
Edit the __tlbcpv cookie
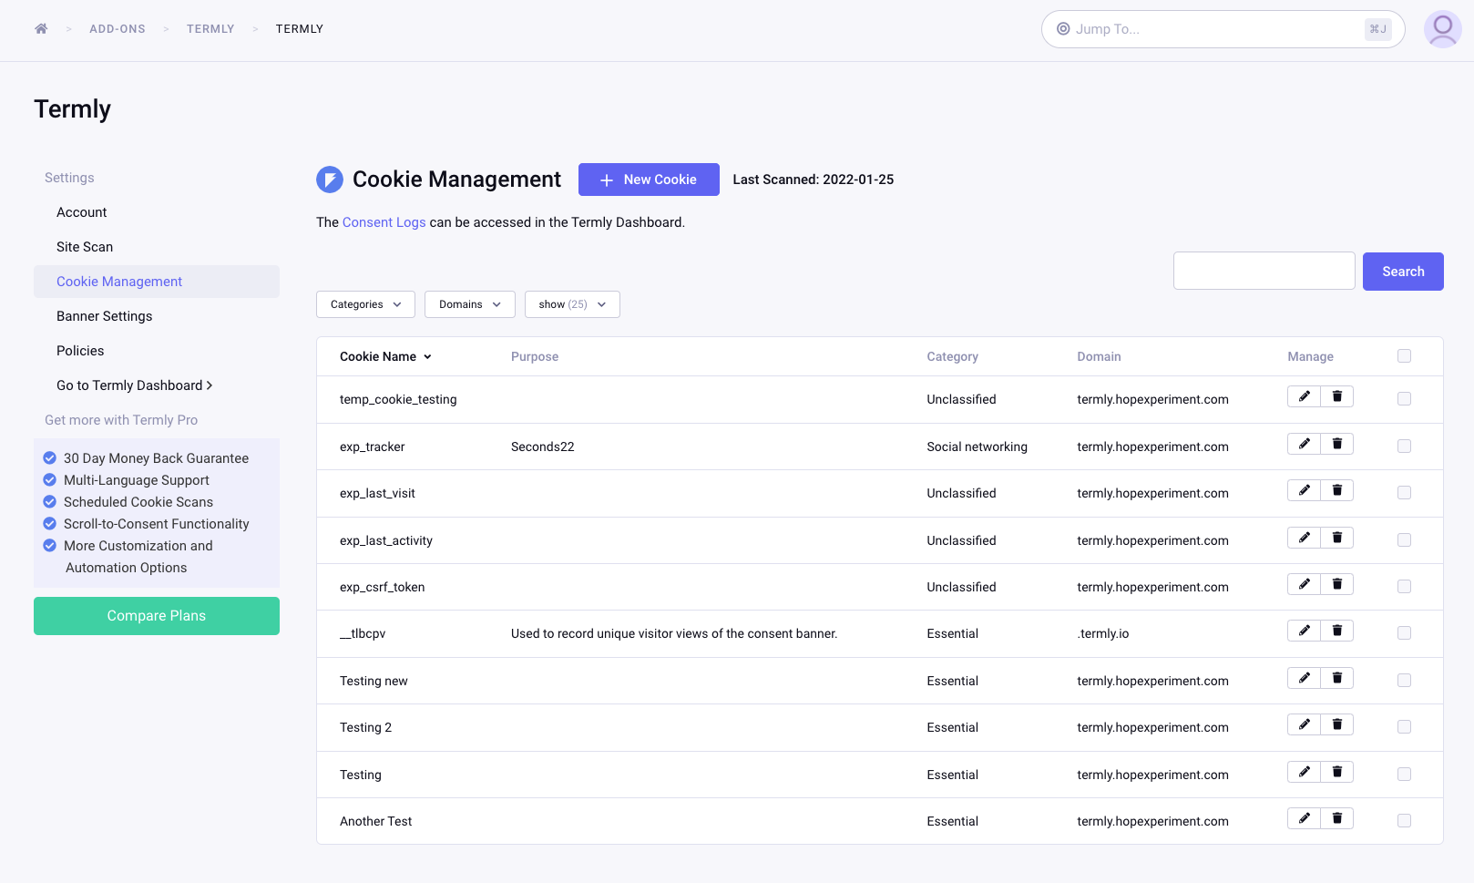coord(1304,631)
